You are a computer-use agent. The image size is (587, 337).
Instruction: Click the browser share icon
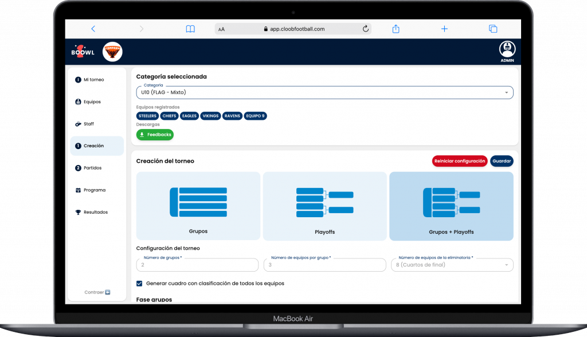396,29
